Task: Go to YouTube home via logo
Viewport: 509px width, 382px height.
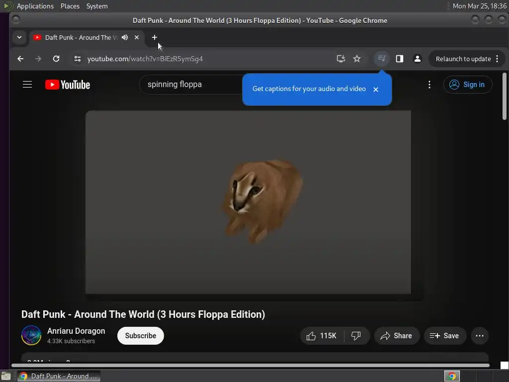Action: 68,85
